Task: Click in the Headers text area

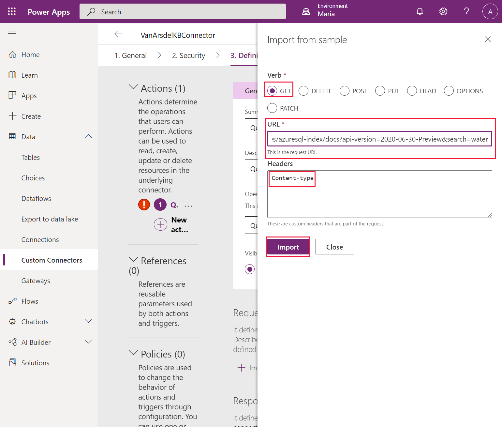Action: coord(380,194)
